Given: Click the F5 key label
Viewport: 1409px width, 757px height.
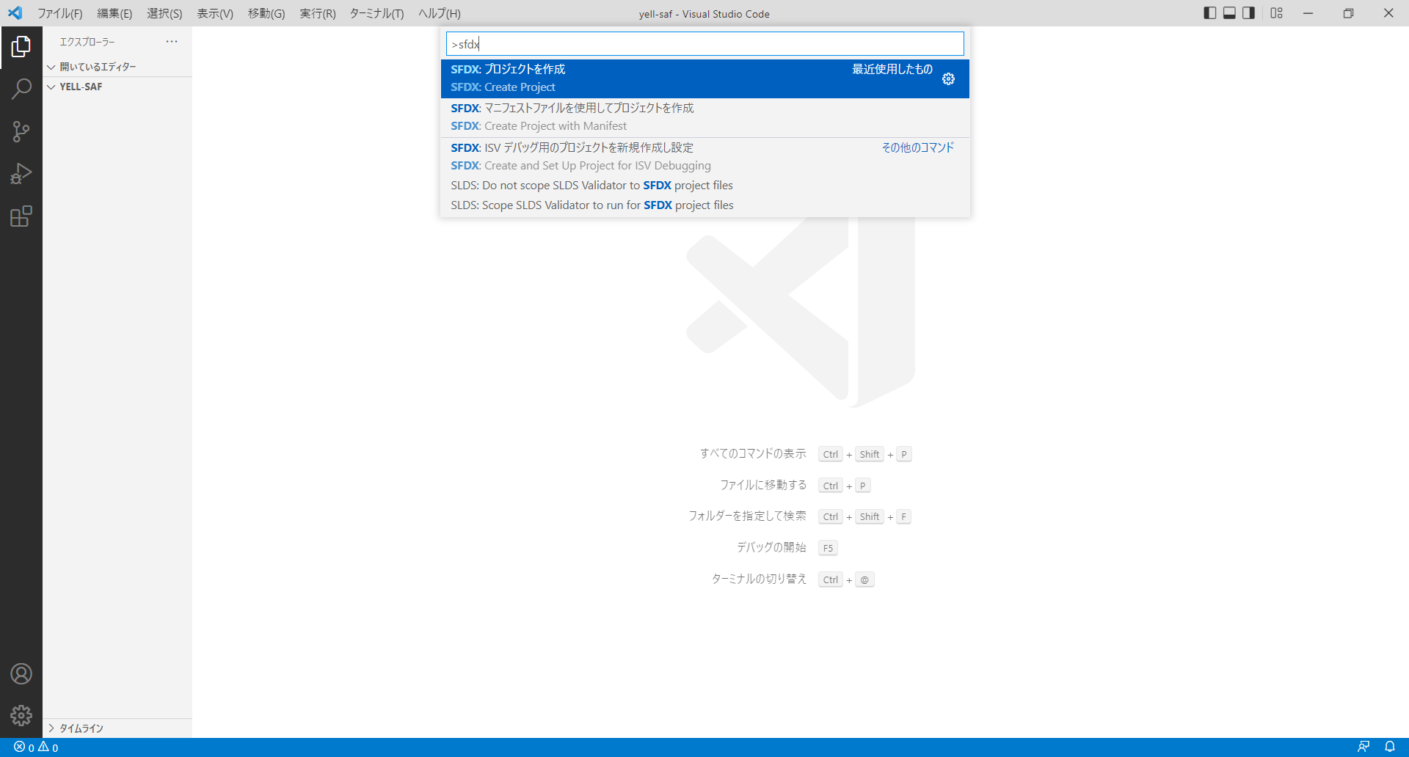Looking at the screenshot, I should click(x=828, y=548).
